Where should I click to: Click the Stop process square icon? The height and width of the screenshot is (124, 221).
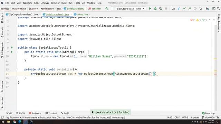pos(166,9)
